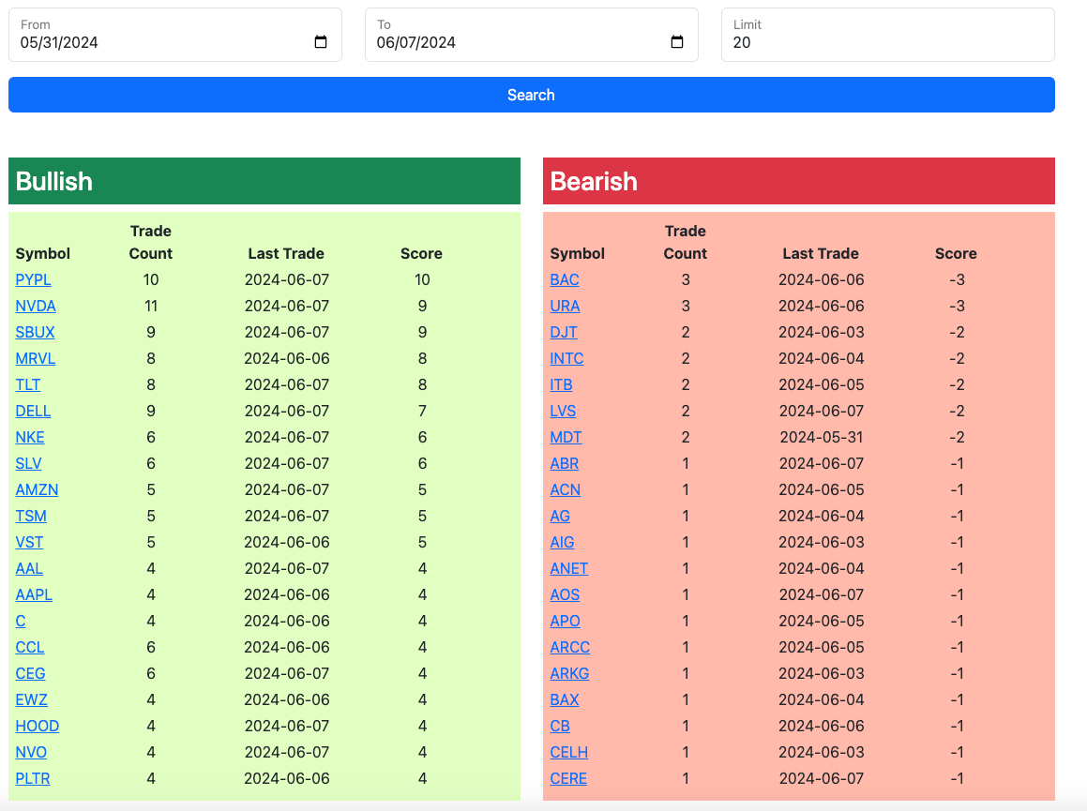This screenshot has width=1087, height=811.
Task: Open the ITB bearish symbol link
Action: [x=561, y=384]
